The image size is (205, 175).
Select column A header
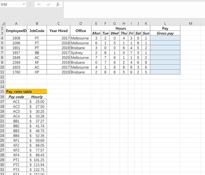pos(16,23)
